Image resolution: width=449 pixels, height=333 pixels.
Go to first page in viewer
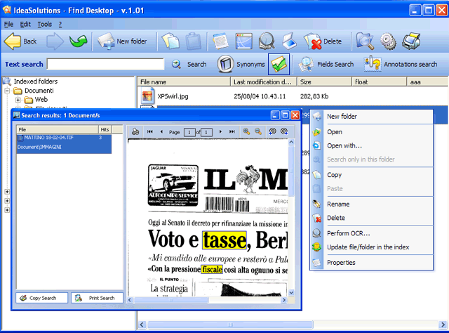(149, 131)
